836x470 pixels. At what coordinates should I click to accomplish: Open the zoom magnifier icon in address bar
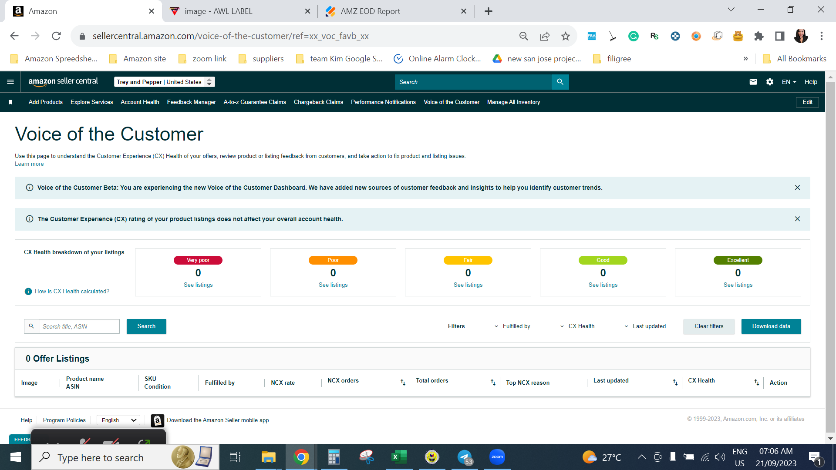point(523,36)
